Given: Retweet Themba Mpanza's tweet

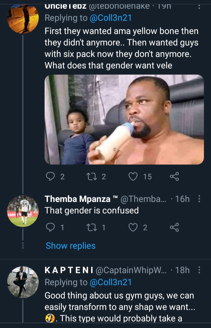Looking at the screenshot, I should point(92,227).
